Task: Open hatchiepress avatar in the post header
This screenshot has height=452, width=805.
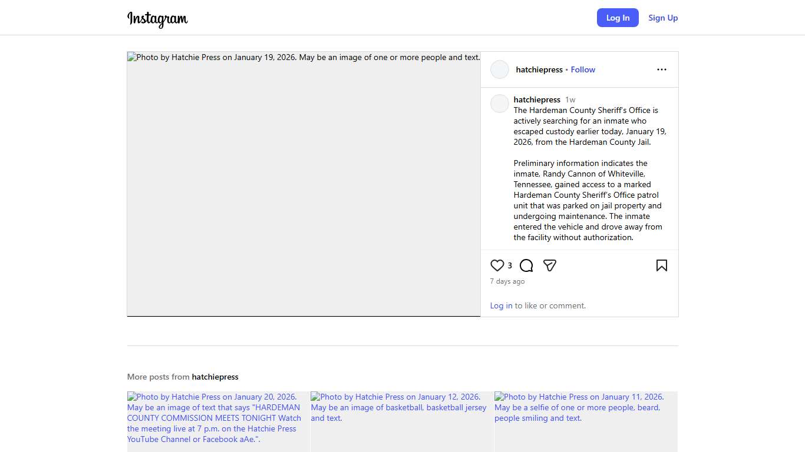Action: pyautogui.click(x=500, y=69)
